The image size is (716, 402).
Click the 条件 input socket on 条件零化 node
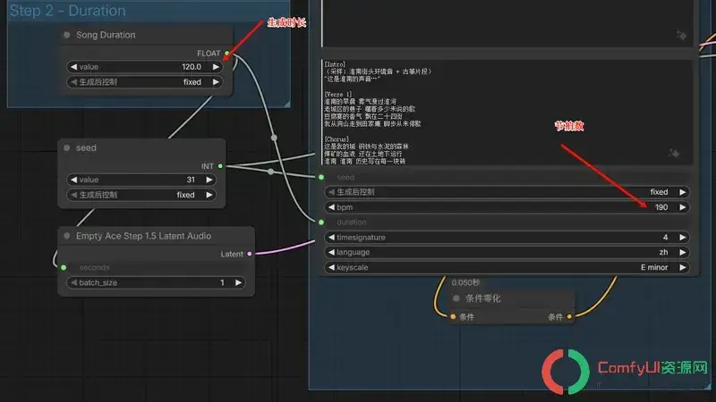[453, 317]
